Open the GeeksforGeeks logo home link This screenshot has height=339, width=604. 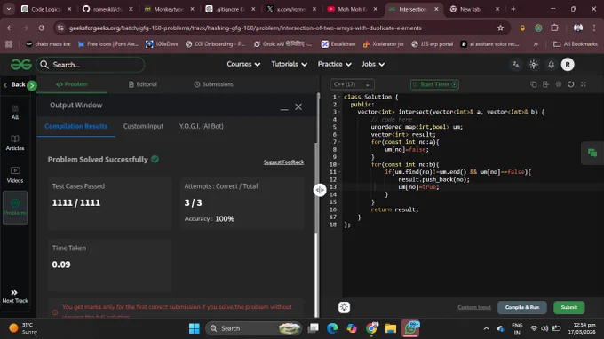tap(20, 64)
